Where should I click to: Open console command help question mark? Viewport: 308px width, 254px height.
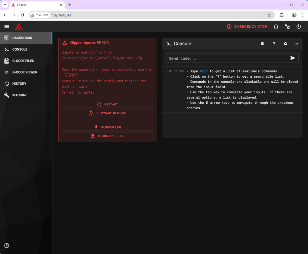pyautogui.click(x=274, y=44)
